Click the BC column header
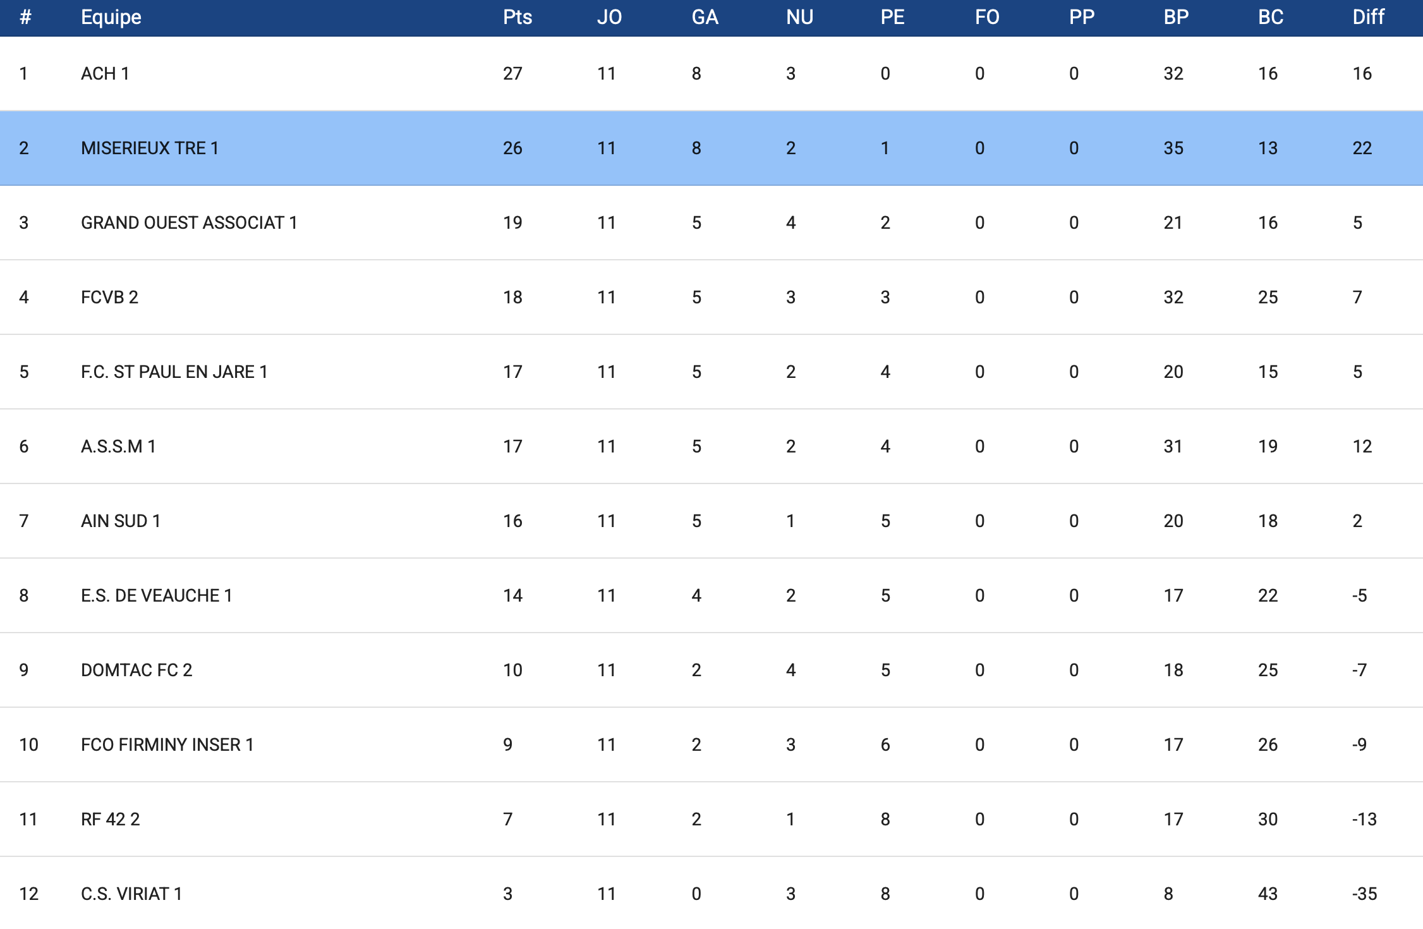1423x929 pixels. (1270, 17)
